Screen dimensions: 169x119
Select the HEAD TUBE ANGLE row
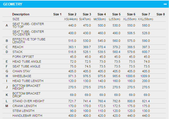(x=84, y=61)
